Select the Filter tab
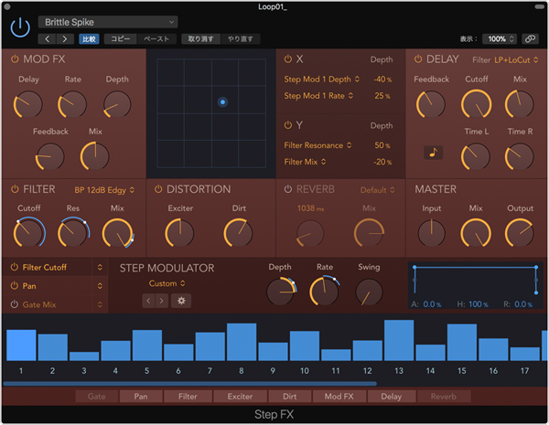This screenshot has height=425, width=549. (x=188, y=397)
